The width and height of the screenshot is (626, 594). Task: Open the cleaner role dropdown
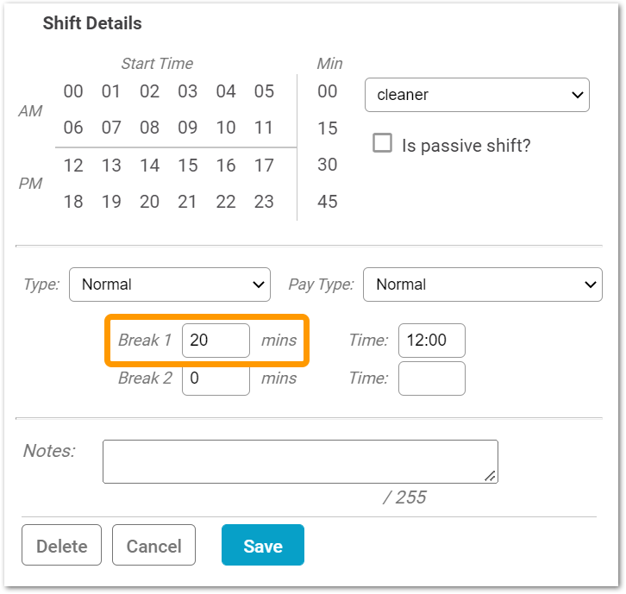click(x=477, y=95)
